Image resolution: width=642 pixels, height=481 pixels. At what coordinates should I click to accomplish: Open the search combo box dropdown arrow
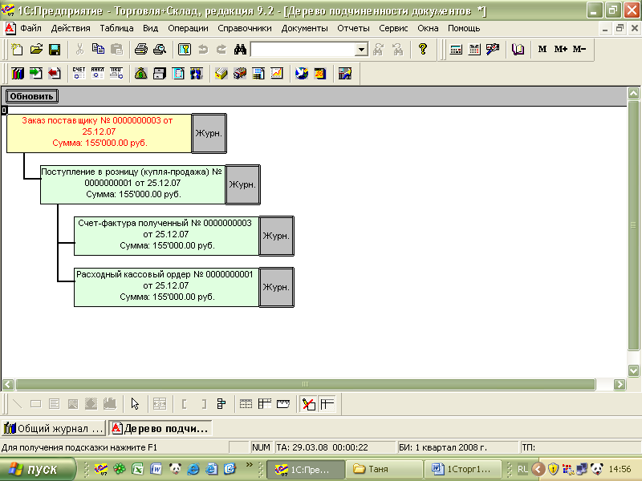361,50
